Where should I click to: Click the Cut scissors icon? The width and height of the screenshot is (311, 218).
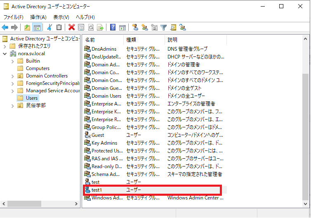coord(49,27)
